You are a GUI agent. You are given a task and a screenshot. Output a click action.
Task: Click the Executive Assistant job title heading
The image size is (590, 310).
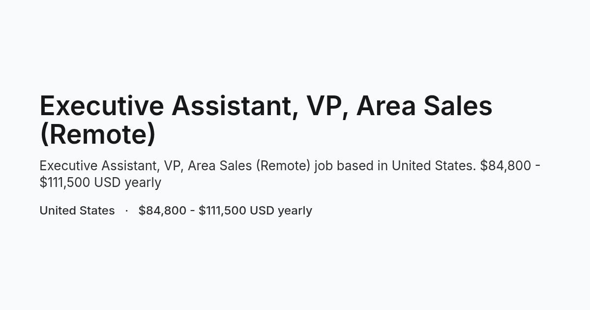point(266,120)
